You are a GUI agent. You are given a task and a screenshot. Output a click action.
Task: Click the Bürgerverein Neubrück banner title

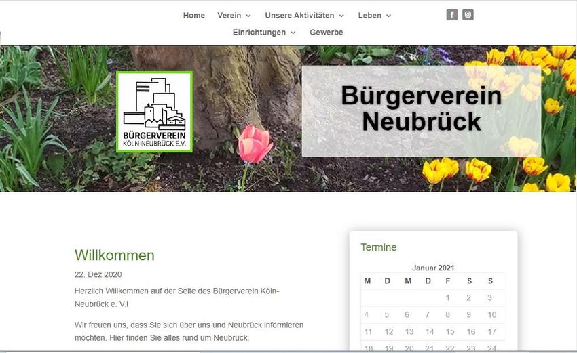tap(422, 108)
